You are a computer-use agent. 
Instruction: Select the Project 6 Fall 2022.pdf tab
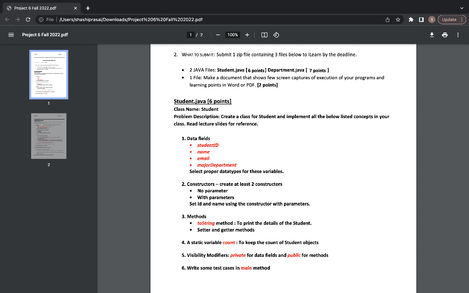point(37,8)
